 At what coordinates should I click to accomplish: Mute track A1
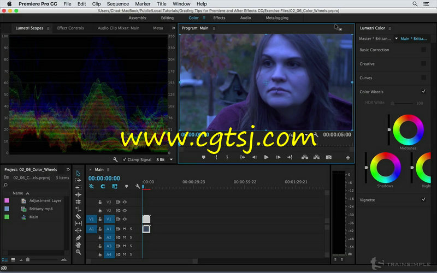tap(125, 229)
